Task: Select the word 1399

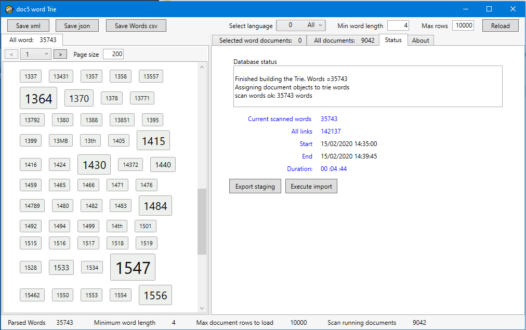Action: [x=31, y=141]
